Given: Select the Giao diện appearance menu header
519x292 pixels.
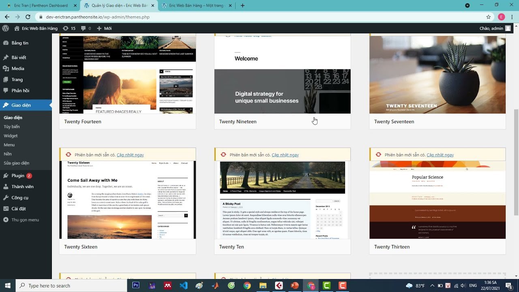Looking at the screenshot, I should (x=26, y=105).
